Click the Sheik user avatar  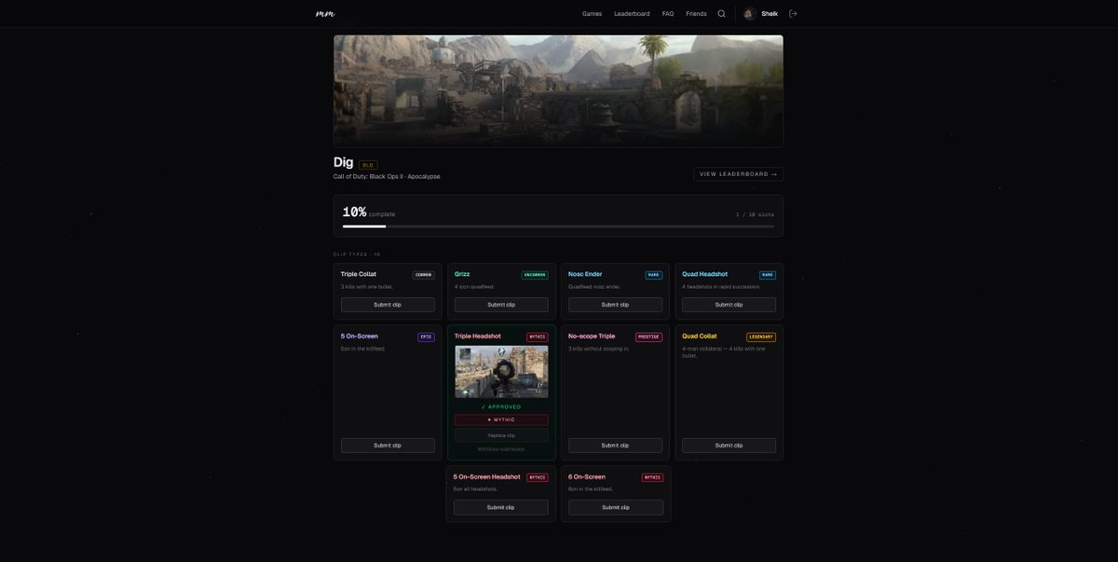[x=750, y=14]
